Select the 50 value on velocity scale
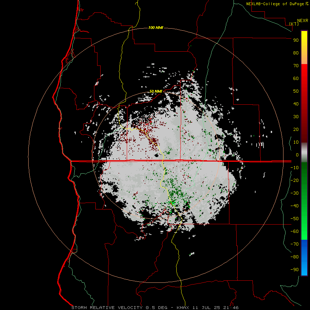 pos(296,91)
